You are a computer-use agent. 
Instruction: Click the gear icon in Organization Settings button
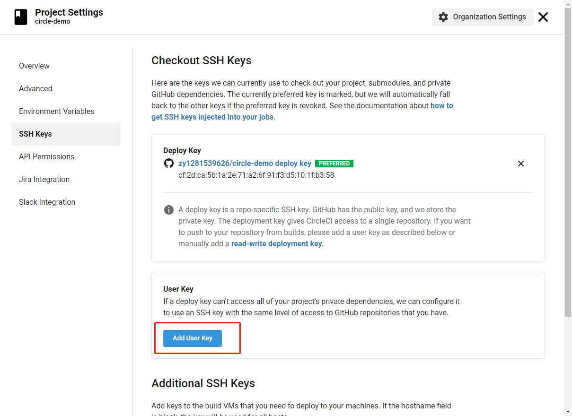(443, 17)
